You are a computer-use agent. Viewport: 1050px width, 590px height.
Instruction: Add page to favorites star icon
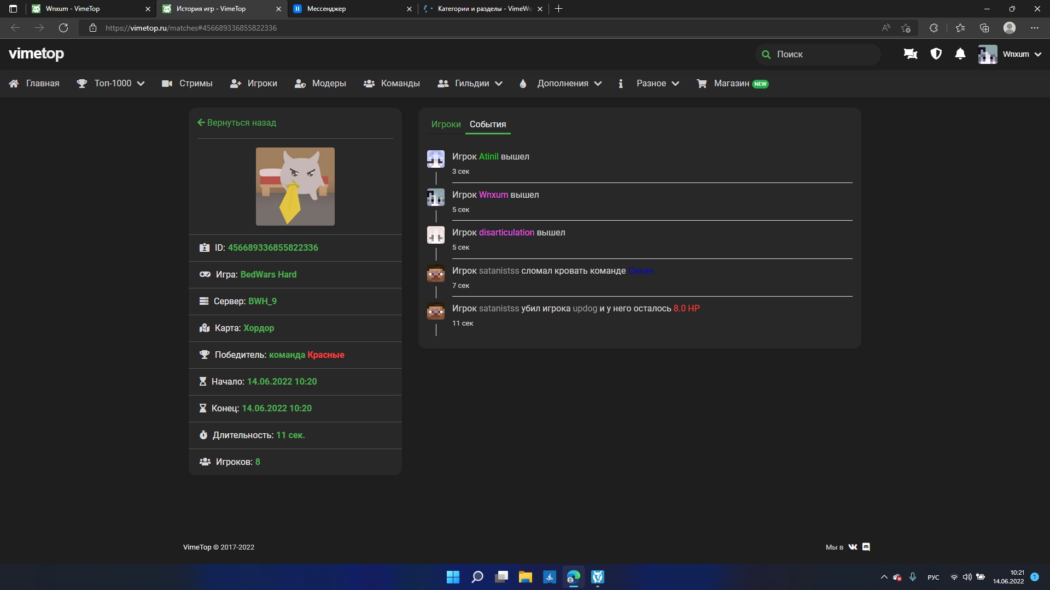click(906, 28)
